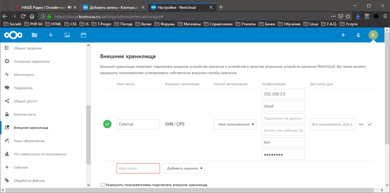This screenshot has width=390, height=193.
Task: Toggle Разрешить пользователям подключать внешние хранилища checkbox
Action: click(103, 185)
